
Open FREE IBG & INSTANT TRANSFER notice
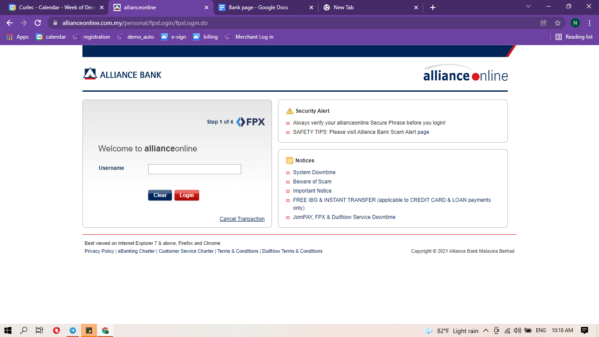(392, 204)
